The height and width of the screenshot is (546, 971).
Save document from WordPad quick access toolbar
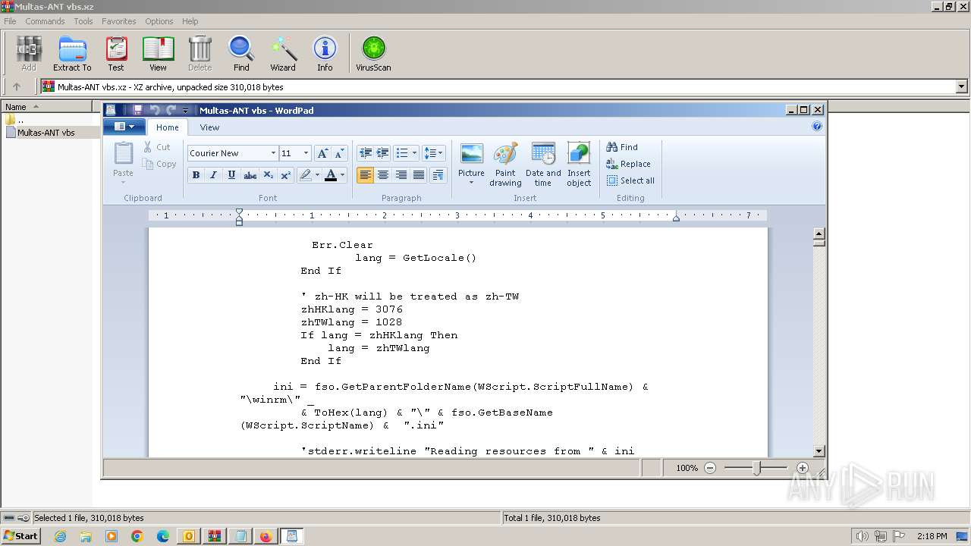click(x=137, y=110)
